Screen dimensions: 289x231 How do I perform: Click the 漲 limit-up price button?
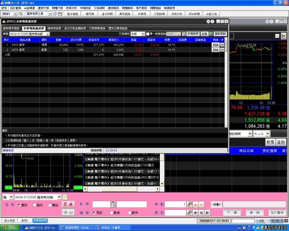[x=196, y=213]
